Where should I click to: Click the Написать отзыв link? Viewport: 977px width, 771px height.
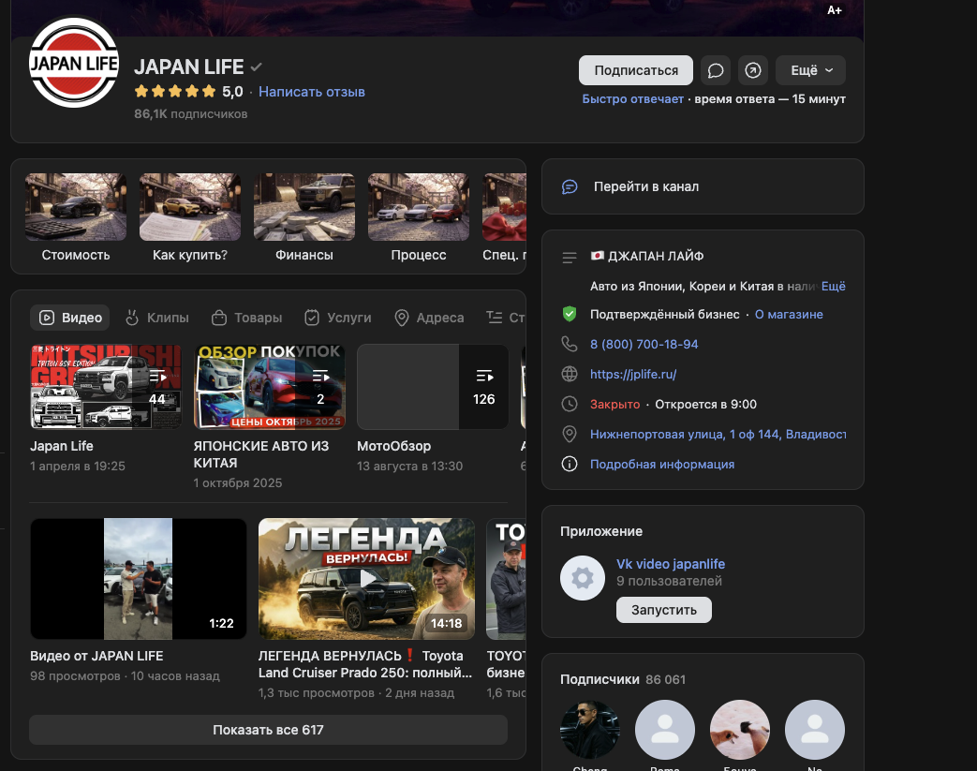tap(312, 92)
